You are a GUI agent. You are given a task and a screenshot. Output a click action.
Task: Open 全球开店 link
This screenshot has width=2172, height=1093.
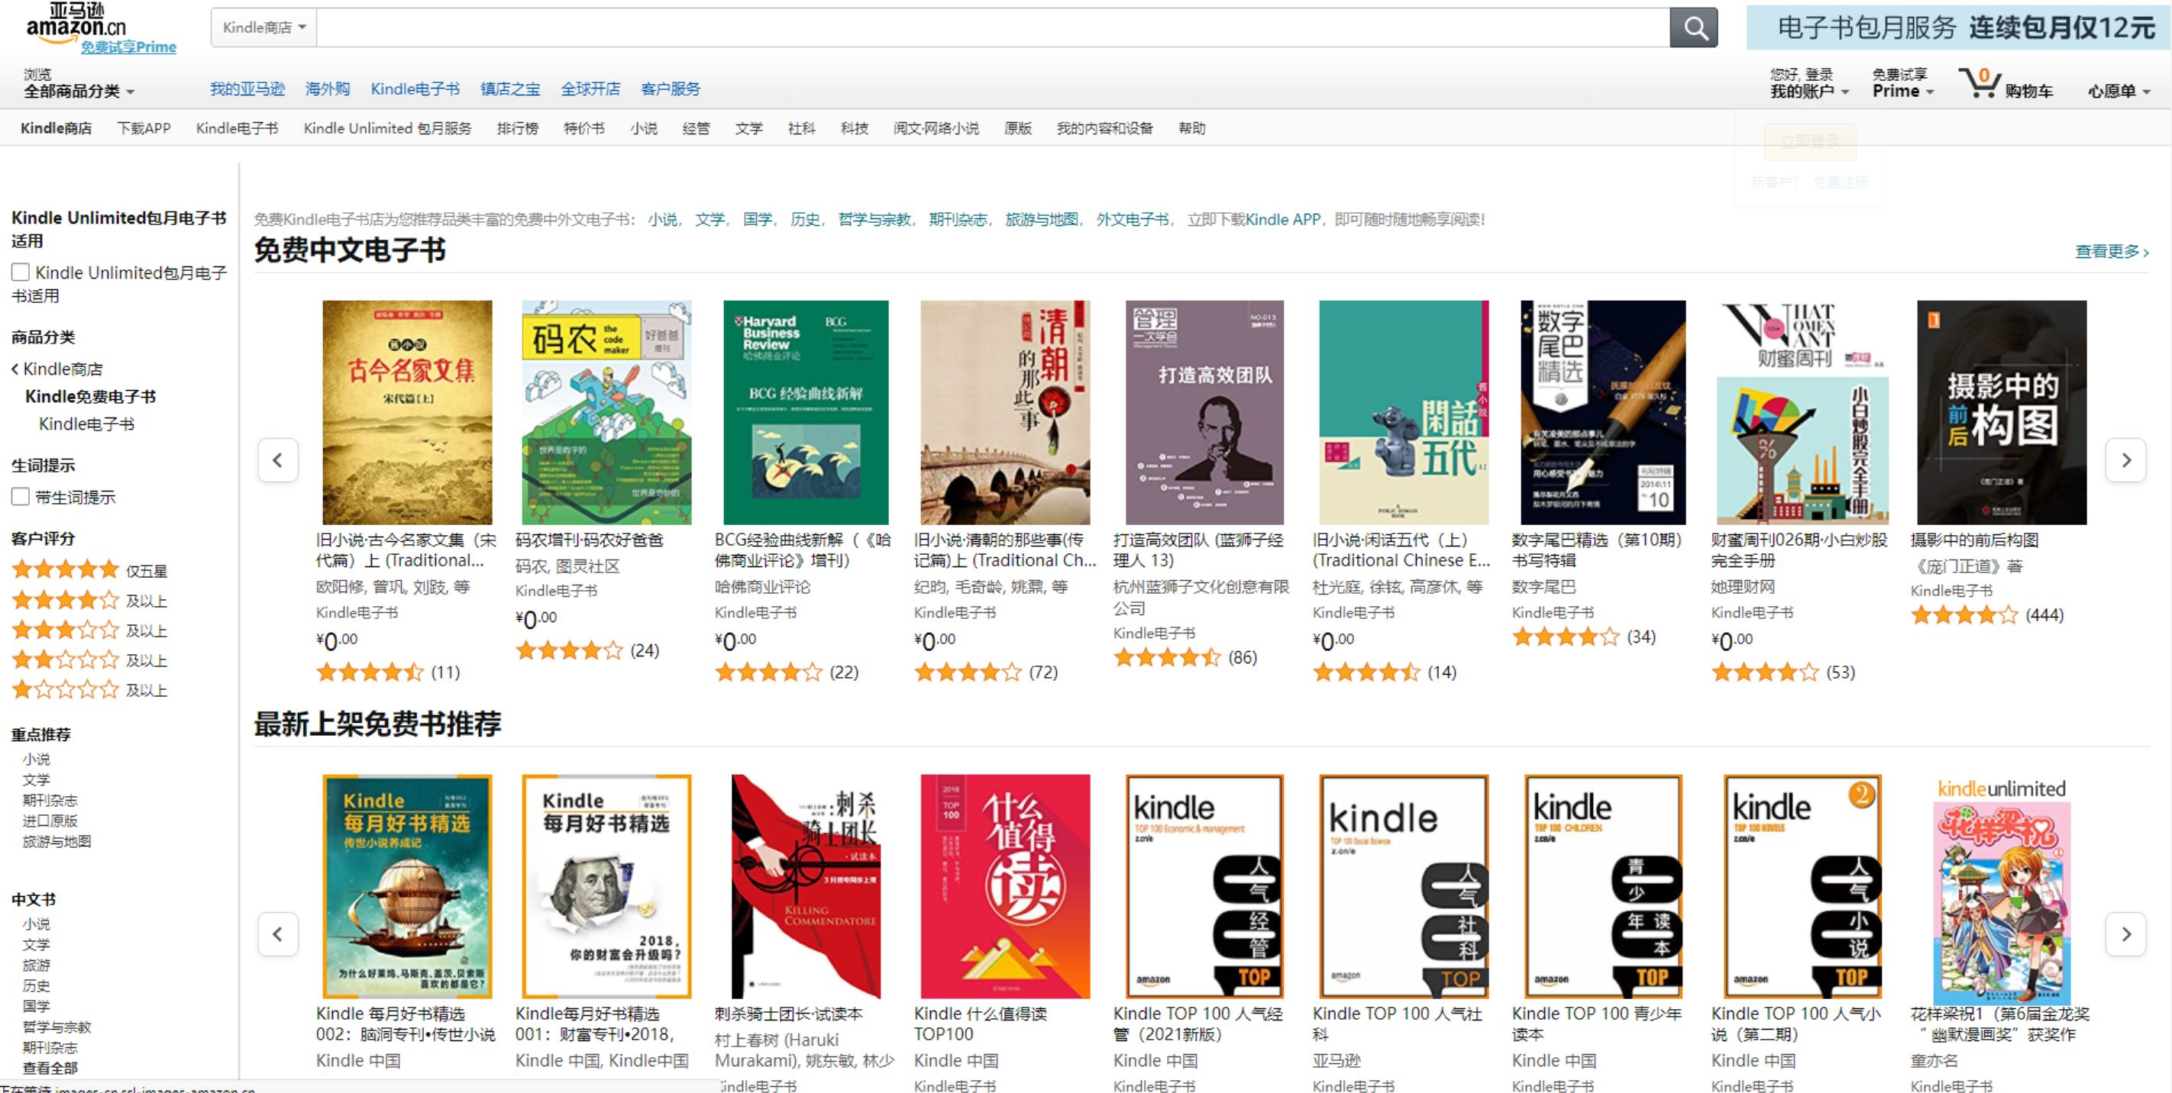pos(590,89)
